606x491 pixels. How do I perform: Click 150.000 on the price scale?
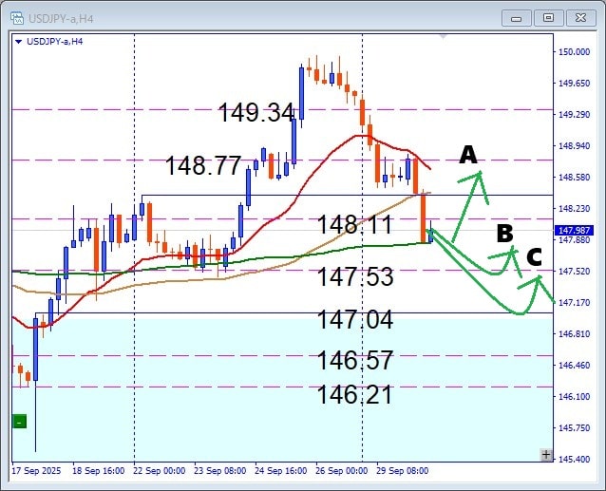tap(575, 52)
